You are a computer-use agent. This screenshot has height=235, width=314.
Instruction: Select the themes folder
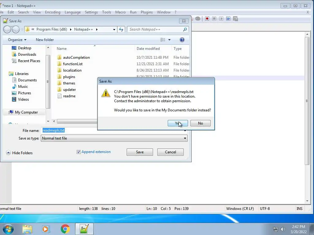click(69, 83)
